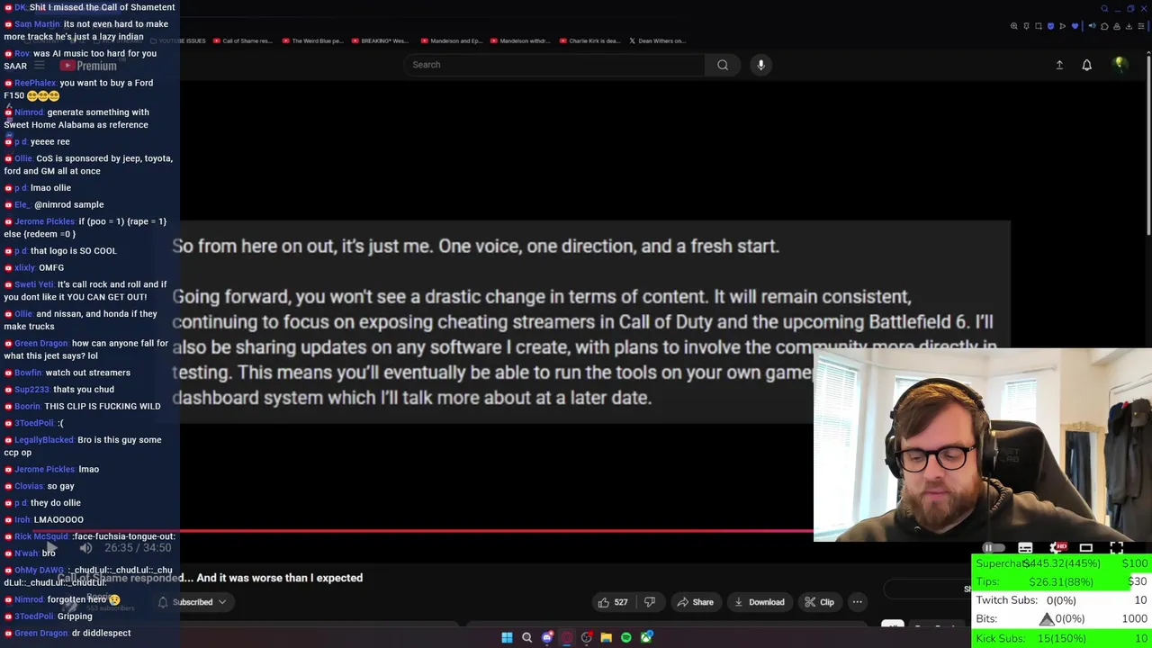Screen dimensions: 1152x648
Task: Click the microphone voice search icon
Action: (x=760, y=65)
